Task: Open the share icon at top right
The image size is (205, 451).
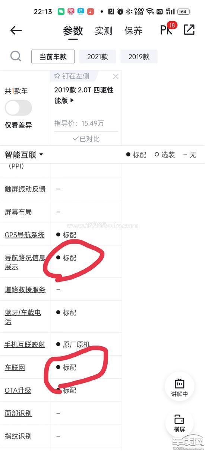Action: point(189,30)
